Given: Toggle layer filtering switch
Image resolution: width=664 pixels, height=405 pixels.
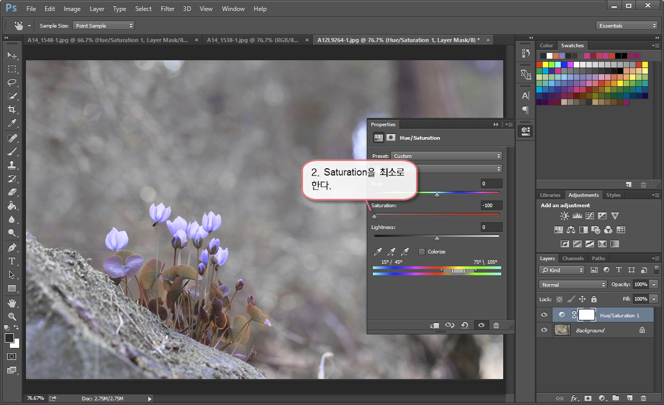Looking at the screenshot, I should click(x=657, y=269).
